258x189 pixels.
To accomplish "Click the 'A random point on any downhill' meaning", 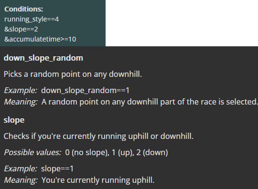I will point(150,102).
